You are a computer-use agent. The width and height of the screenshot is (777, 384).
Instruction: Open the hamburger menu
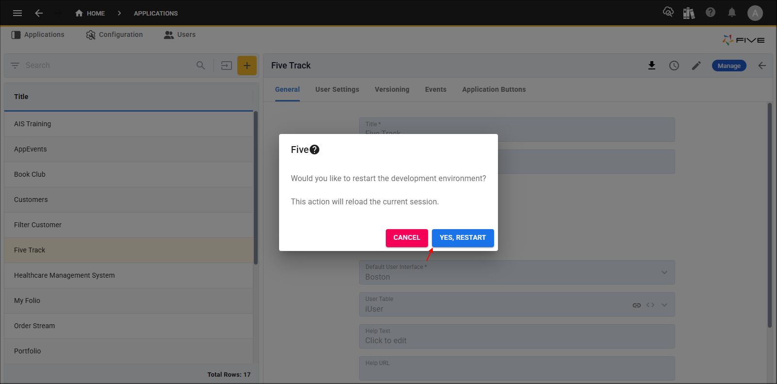17,13
